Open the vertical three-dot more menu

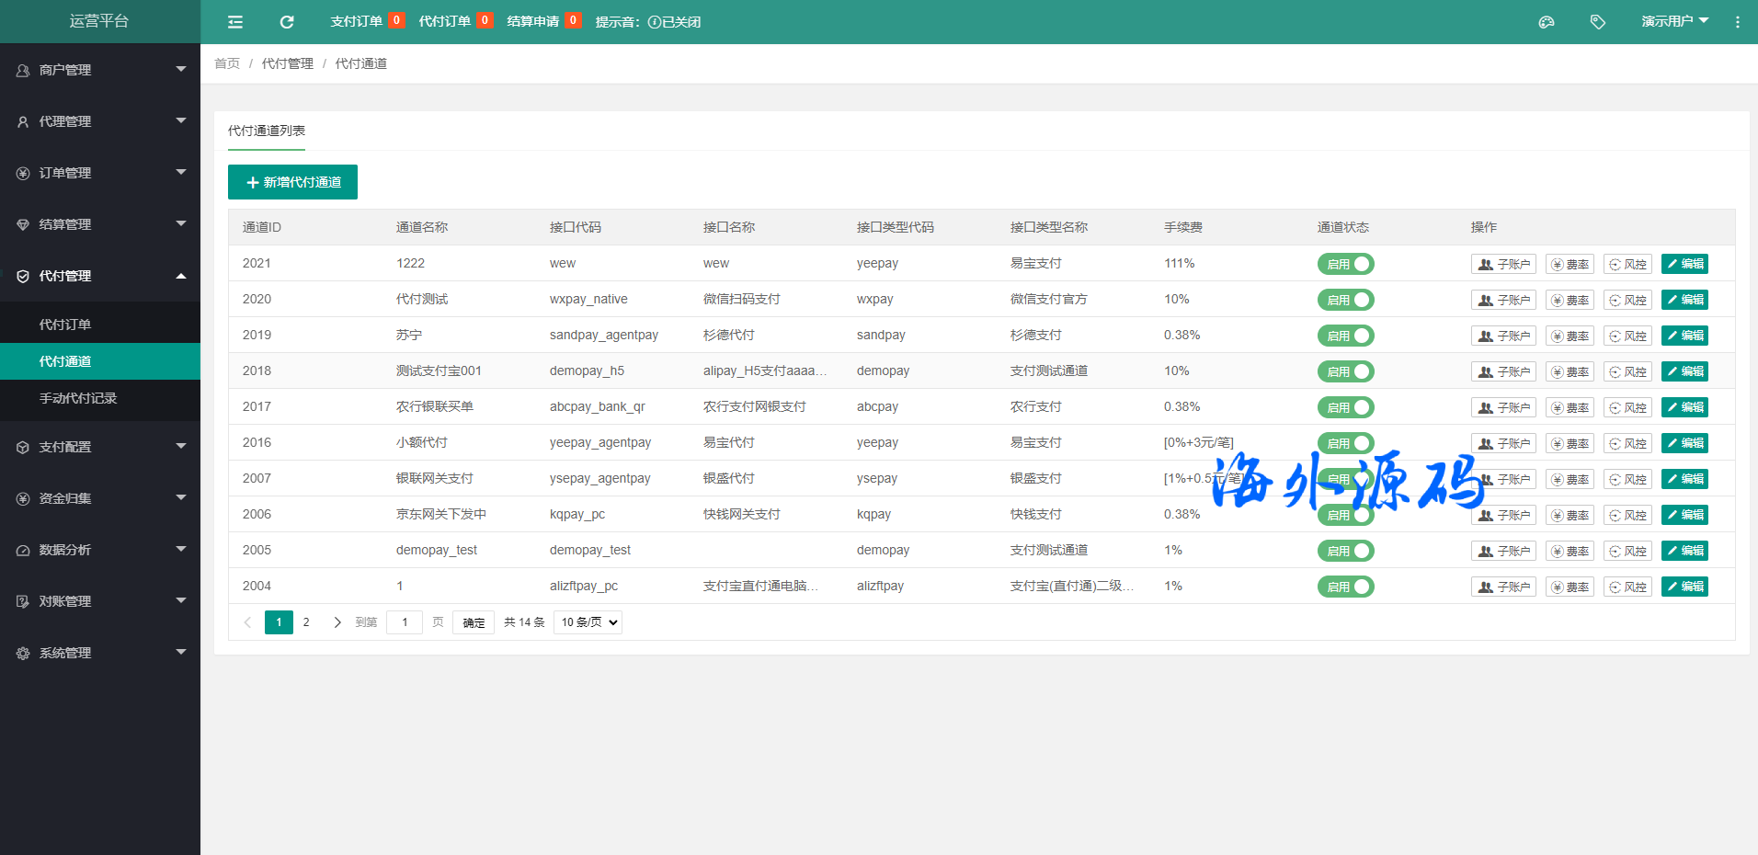[x=1737, y=22]
